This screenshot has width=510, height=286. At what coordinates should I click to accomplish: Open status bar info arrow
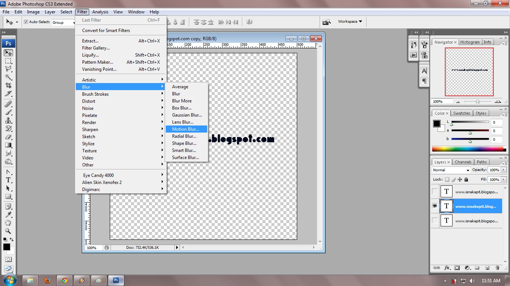[177, 247]
